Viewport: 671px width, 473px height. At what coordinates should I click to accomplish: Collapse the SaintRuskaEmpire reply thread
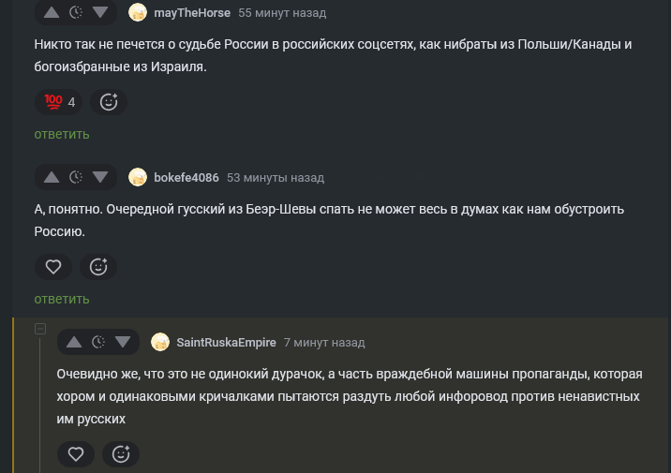tap(40, 329)
